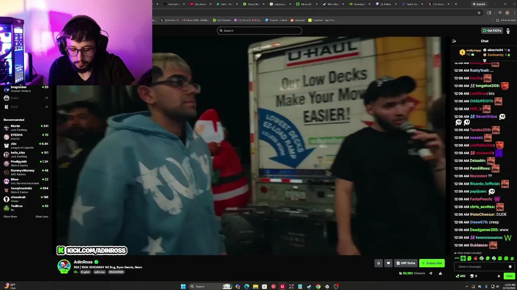Pick the red emote above message box

(475, 258)
